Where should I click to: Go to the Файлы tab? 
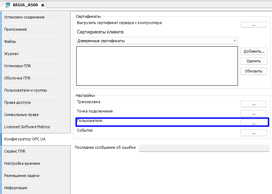pos(10,41)
